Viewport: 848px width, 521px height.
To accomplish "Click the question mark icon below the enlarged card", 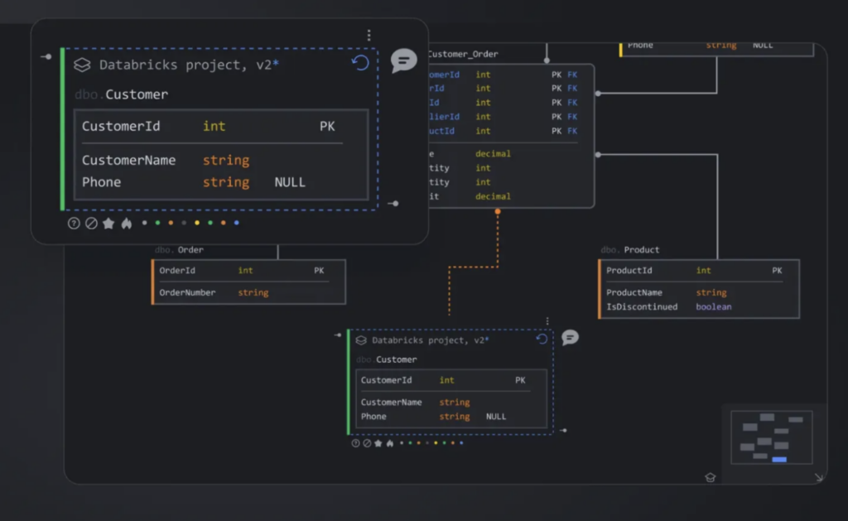I will tap(74, 223).
